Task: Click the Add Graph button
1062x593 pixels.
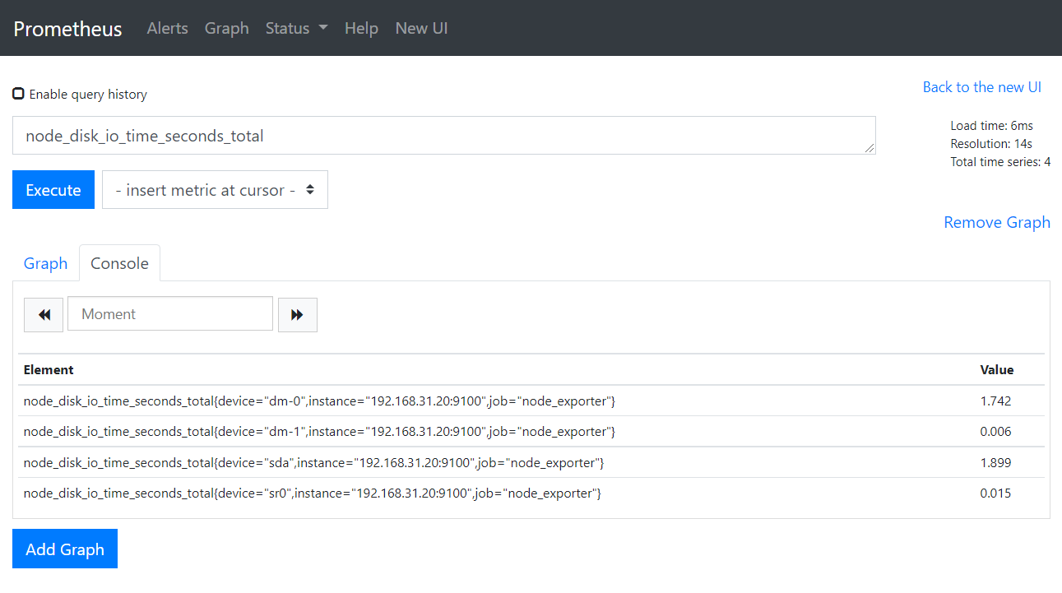Action: (65, 549)
